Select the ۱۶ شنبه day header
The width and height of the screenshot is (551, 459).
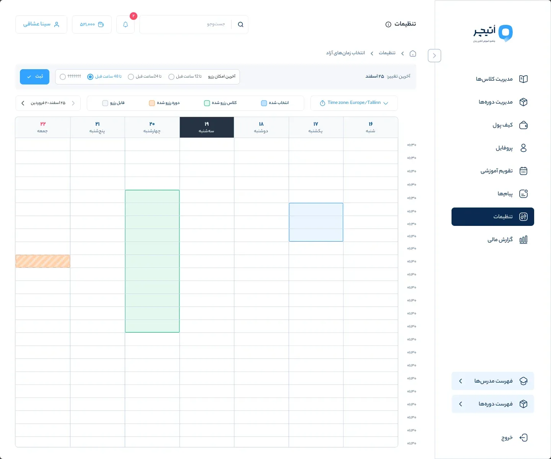pyautogui.click(x=370, y=127)
